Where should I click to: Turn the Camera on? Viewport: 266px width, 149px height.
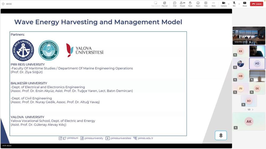tap(224, 4)
